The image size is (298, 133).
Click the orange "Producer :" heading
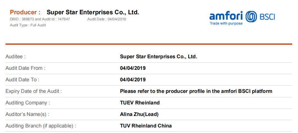25,12
